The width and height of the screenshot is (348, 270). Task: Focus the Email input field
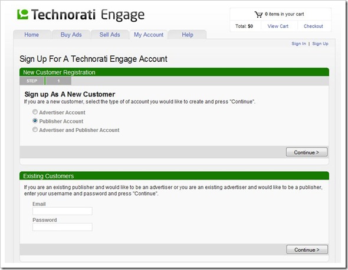(63, 211)
